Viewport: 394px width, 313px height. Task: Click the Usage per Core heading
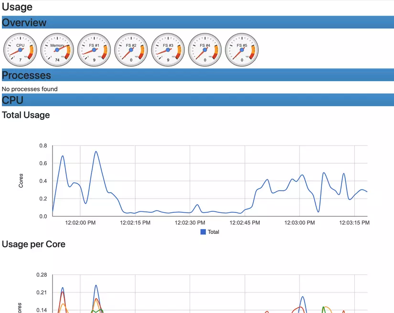[x=33, y=244]
